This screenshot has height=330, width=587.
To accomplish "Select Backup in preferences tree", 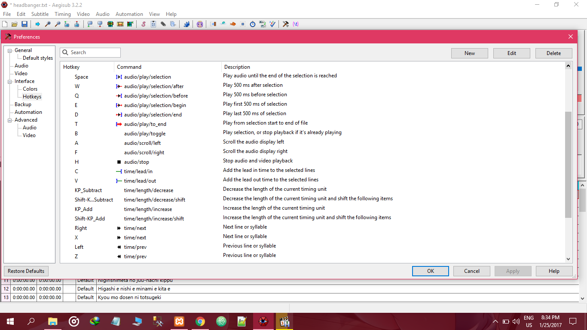I will 23,104.
